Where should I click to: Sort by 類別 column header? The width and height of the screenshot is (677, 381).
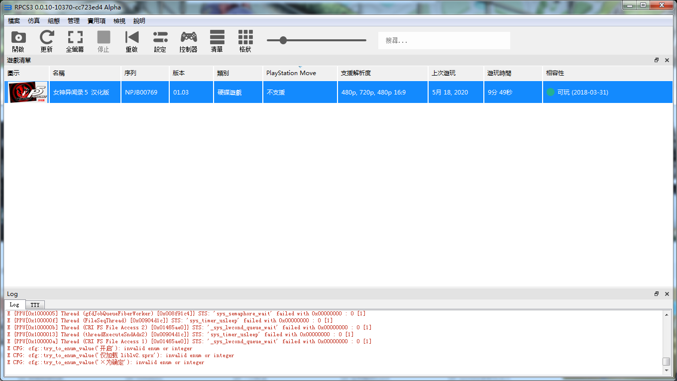tap(238, 73)
